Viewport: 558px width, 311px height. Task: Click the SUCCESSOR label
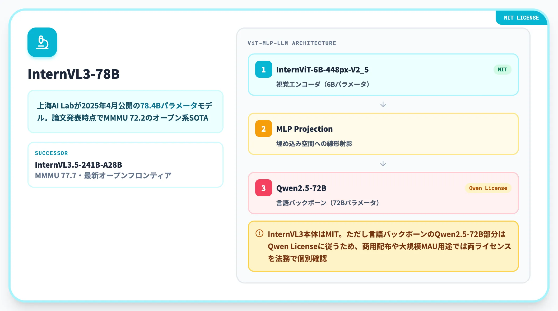pos(51,153)
